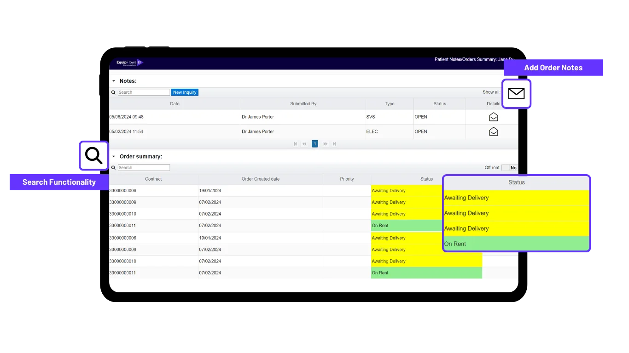Focus the Order summary search field
This screenshot has width=629, height=353.
[x=144, y=168]
